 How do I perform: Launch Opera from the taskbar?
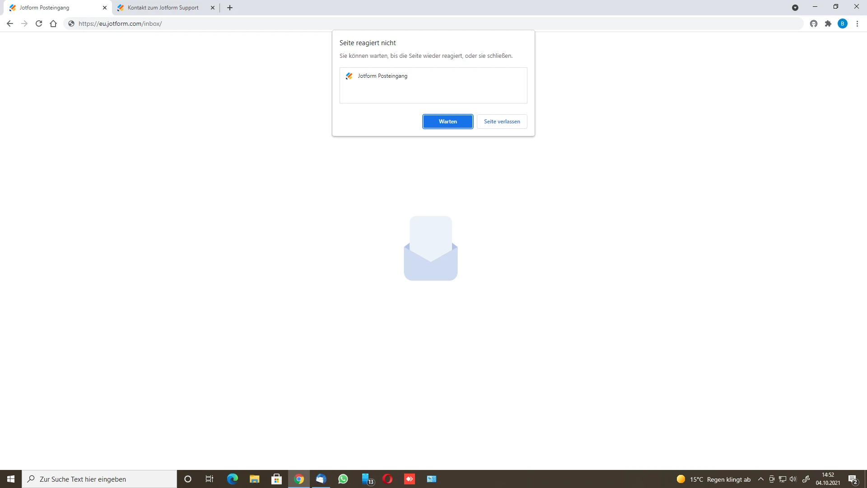387,479
